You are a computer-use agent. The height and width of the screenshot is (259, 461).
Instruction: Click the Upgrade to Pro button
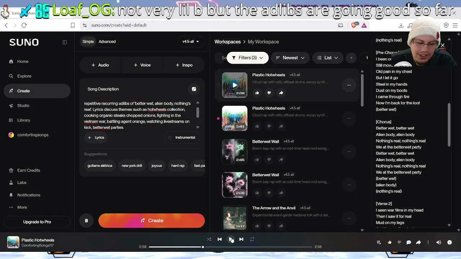click(37, 222)
